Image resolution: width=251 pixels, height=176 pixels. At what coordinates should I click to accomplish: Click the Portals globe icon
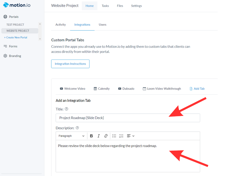pyautogui.click(x=5, y=17)
